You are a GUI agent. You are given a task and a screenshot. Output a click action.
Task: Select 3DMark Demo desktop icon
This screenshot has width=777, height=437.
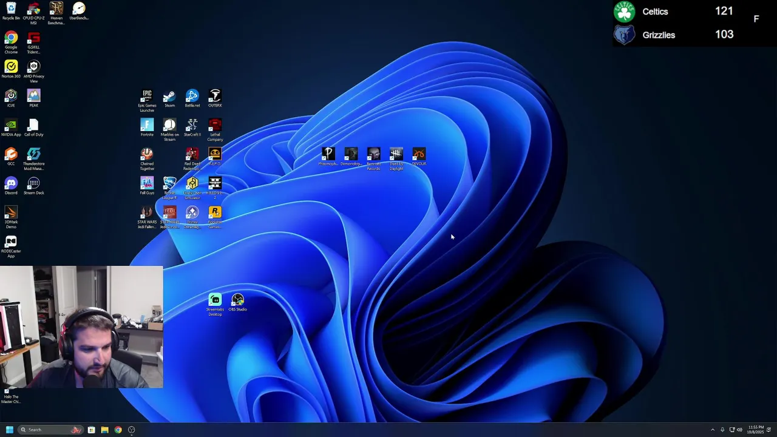11,217
